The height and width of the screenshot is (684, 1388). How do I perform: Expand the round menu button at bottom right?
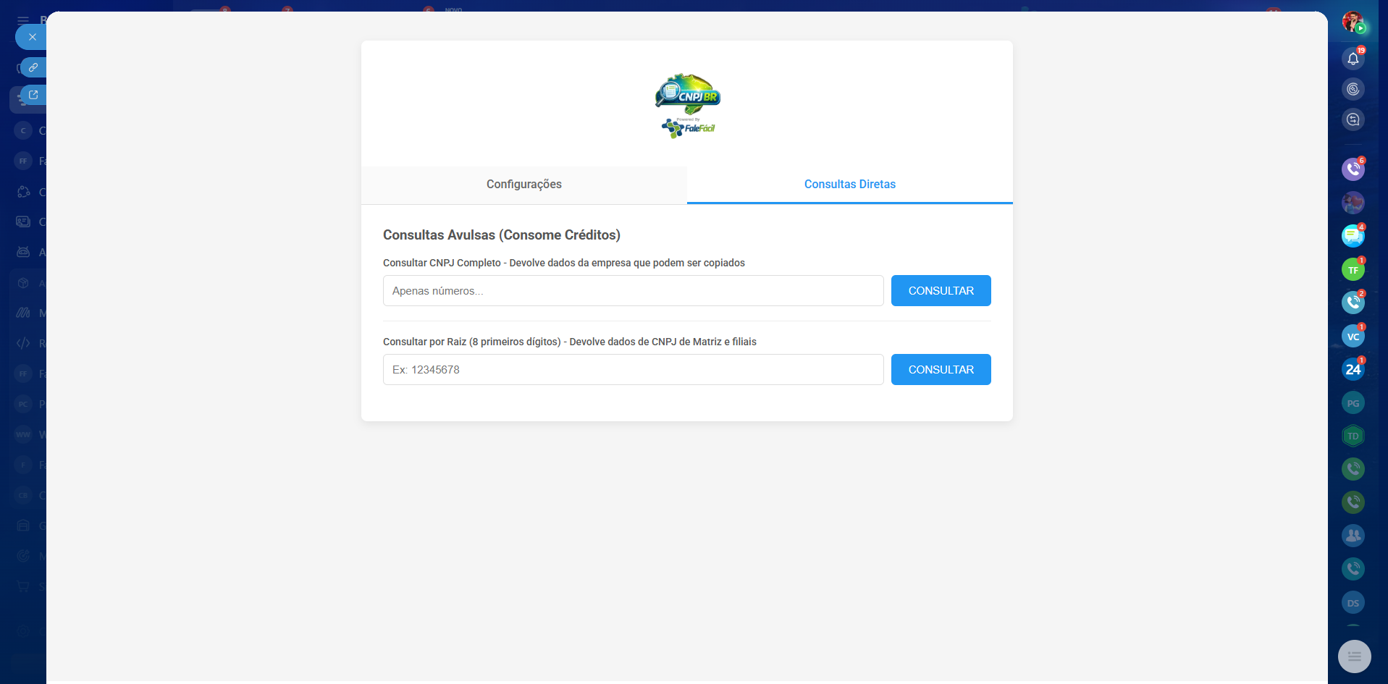[1354, 656]
